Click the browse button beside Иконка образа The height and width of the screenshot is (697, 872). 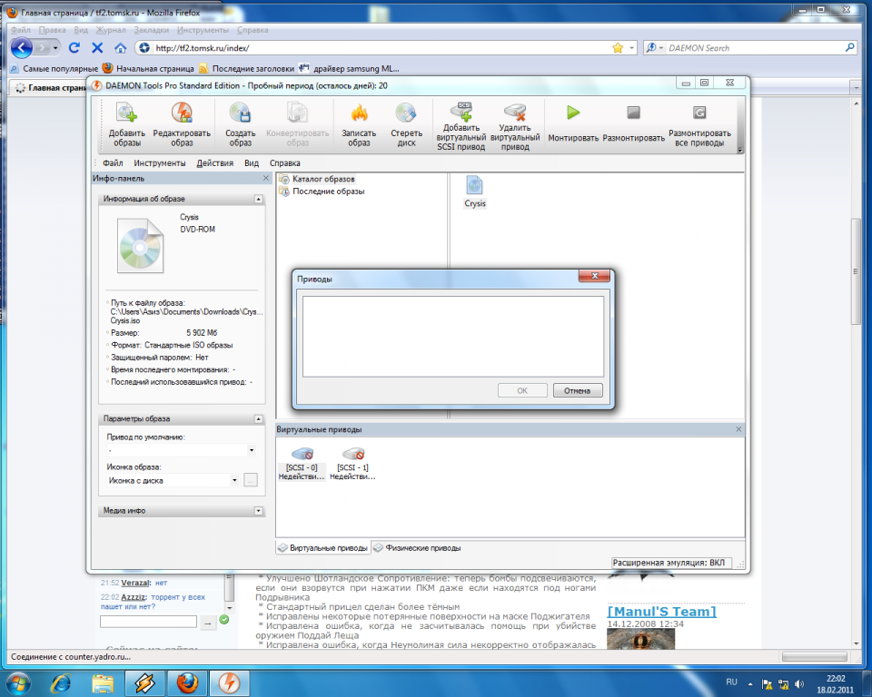click(251, 480)
